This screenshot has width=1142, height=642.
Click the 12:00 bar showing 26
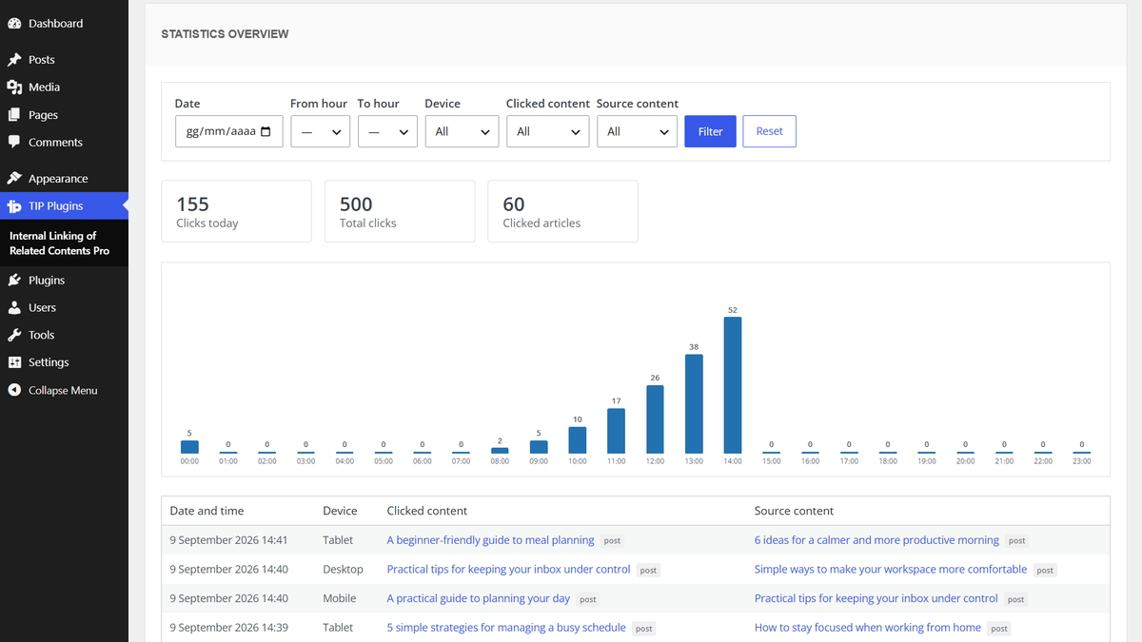655,419
